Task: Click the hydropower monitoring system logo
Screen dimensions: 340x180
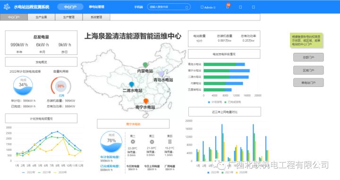Action: tap(7, 7)
